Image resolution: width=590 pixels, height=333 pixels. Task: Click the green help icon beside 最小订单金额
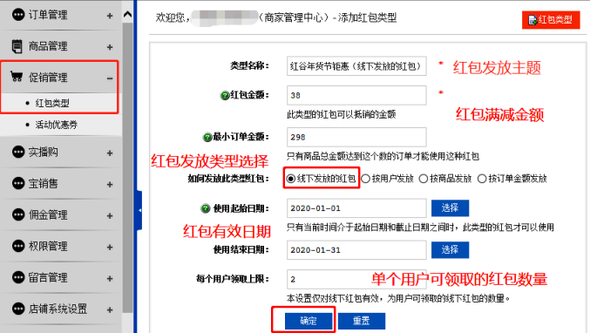[x=207, y=138]
